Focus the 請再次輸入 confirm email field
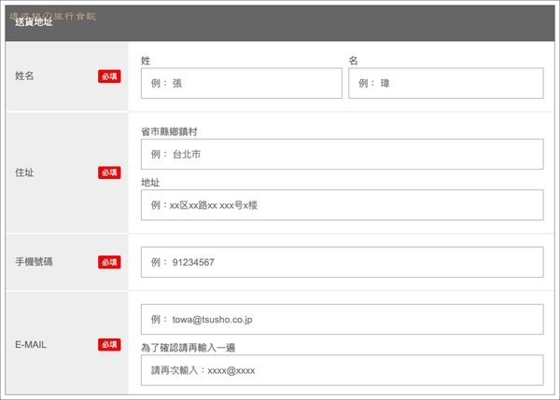 point(342,370)
